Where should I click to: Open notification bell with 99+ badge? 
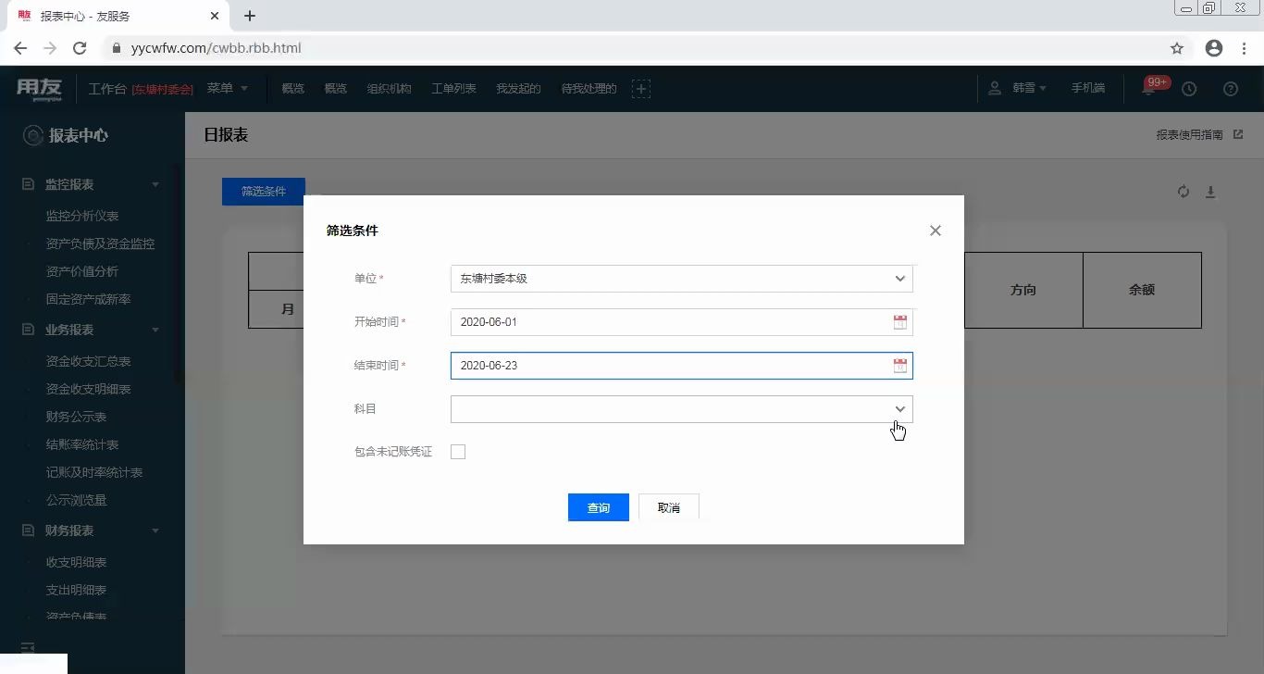pyautogui.click(x=1150, y=88)
